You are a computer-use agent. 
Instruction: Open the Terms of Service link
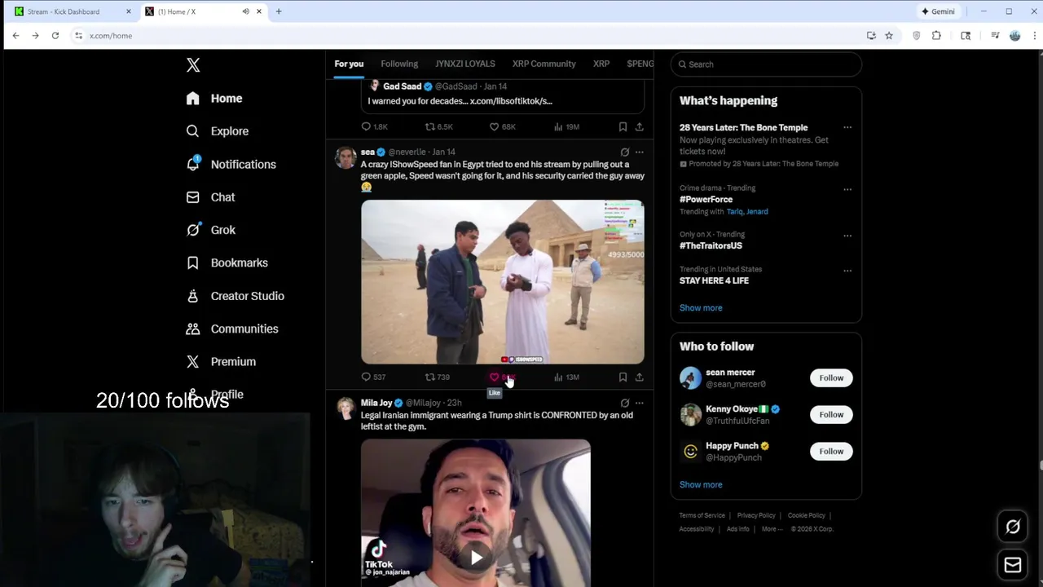pos(702,516)
